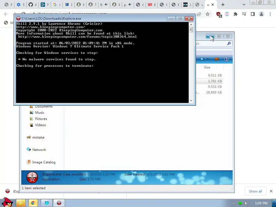Viewport: 276px width, 207px height.
Task: Show hidden system tray icons
Action: (233, 203)
